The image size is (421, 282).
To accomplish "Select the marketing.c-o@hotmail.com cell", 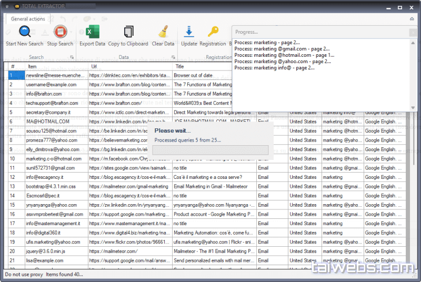I will click(x=56, y=158).
